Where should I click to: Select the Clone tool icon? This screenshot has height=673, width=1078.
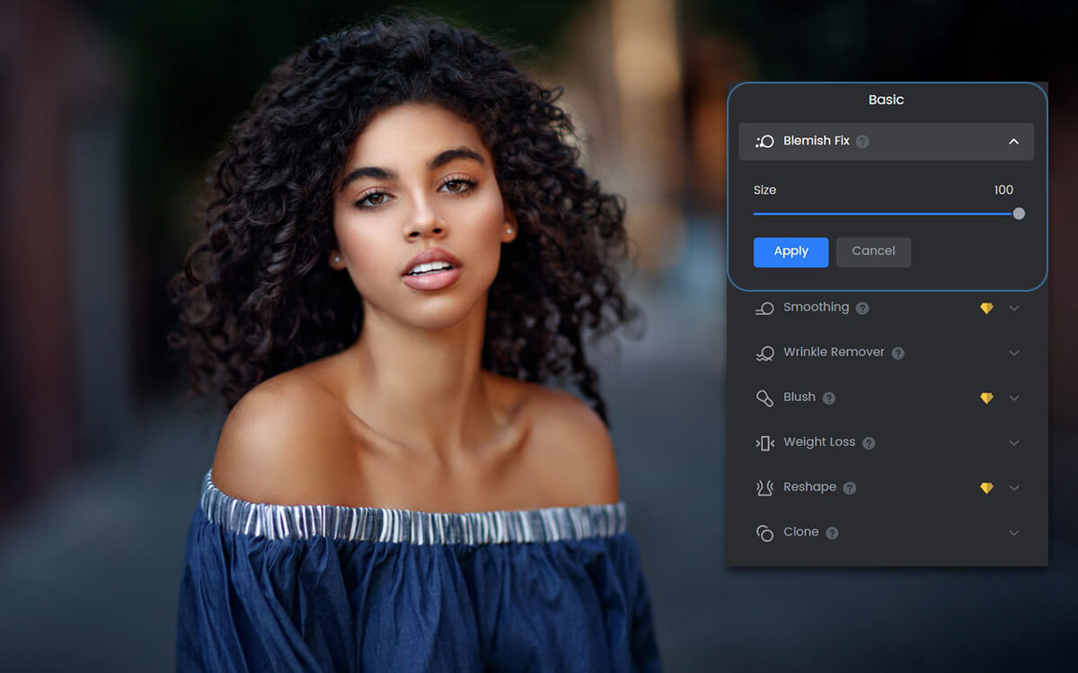[764, 531]
